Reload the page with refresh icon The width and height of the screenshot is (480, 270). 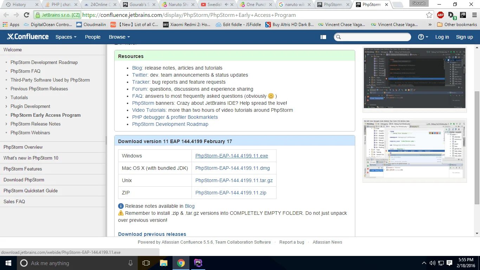pyautogui.click(x=26, y=15)
